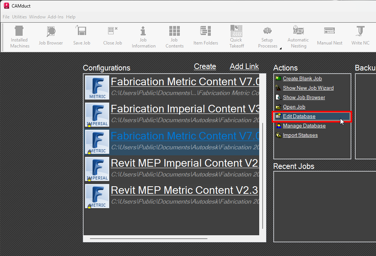Click the Add Link option
The image size is (376, 256).
[x=244, y=66]
